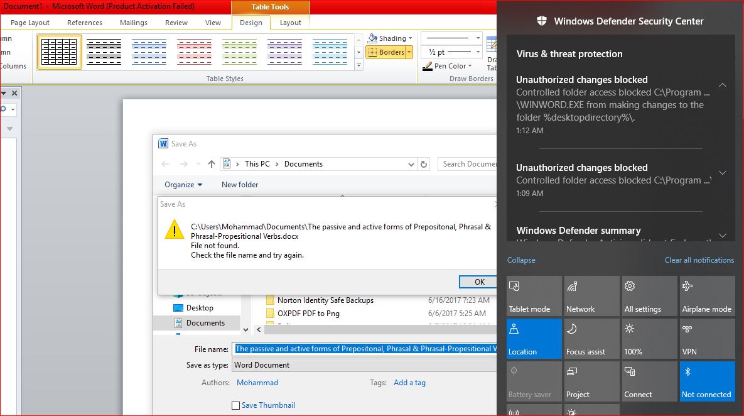Open the address bar path dropdown
This screenshot has width=744, height=416.
[411, 164]
